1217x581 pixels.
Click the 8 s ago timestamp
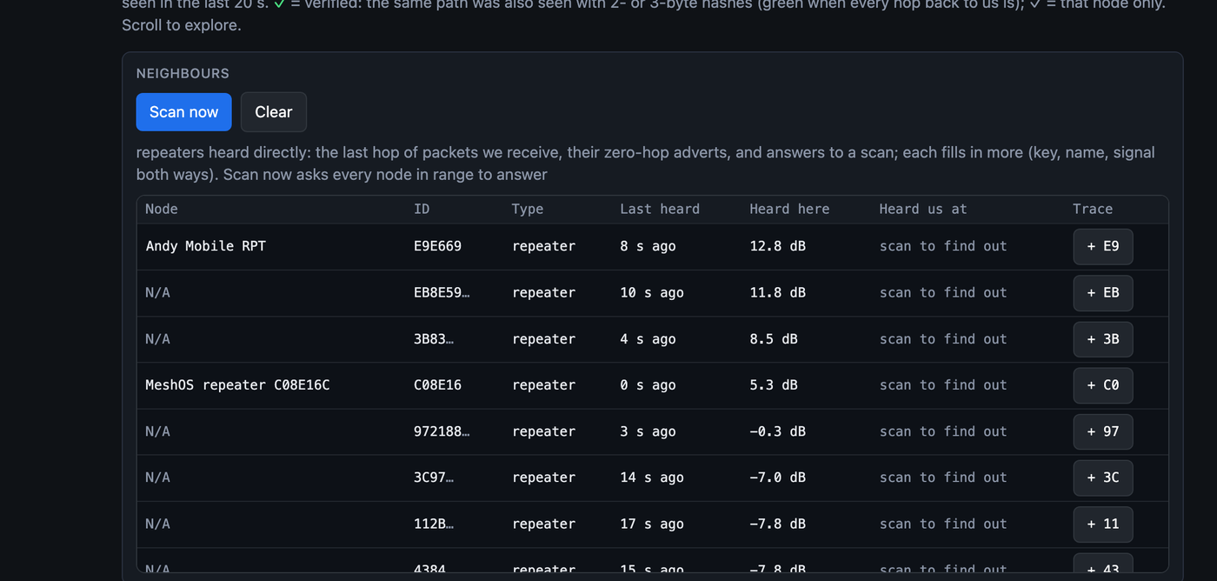click(x=648, y=246)
